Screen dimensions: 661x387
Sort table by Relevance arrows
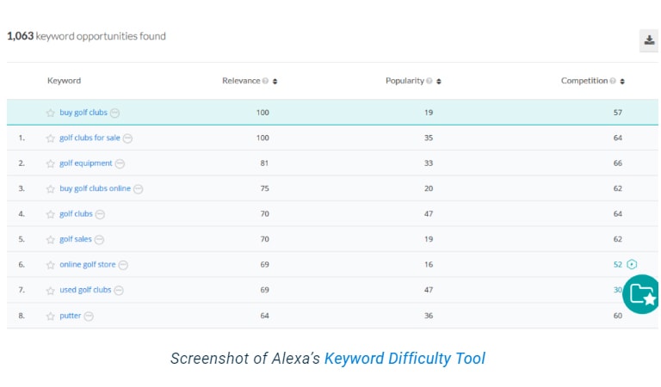[x=275, y=82]
